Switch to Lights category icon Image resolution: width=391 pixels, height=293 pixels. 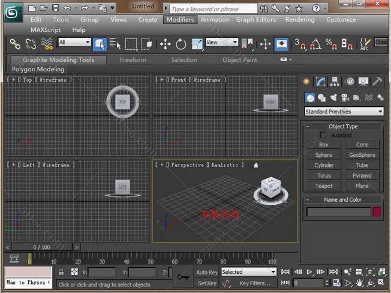click(x=333, y=97)
